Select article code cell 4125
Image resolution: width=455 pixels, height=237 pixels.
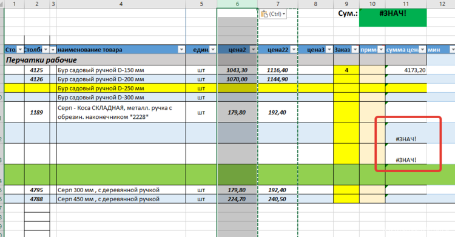click(37, 70)
